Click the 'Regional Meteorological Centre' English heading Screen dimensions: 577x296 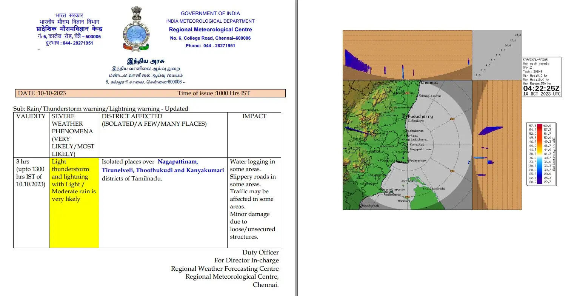210,29
